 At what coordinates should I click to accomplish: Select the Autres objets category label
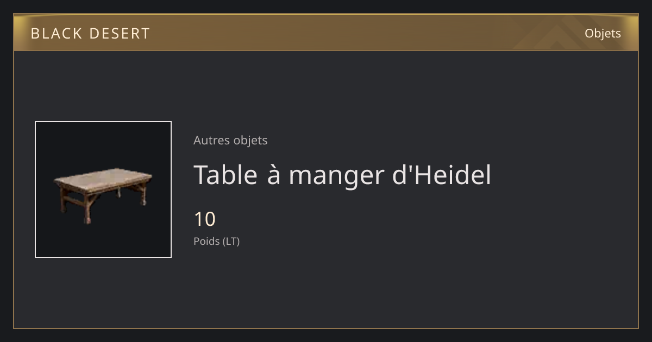(x=230, y=140)
